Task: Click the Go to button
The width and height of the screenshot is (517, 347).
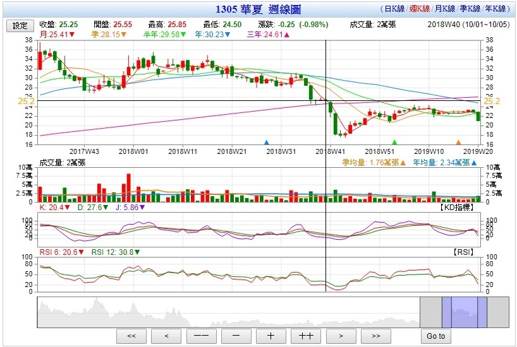Action: 435,336
